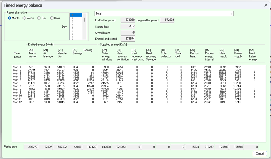Click the Supplied for period value field
The image size is (271, 159).
pos(168,20)
